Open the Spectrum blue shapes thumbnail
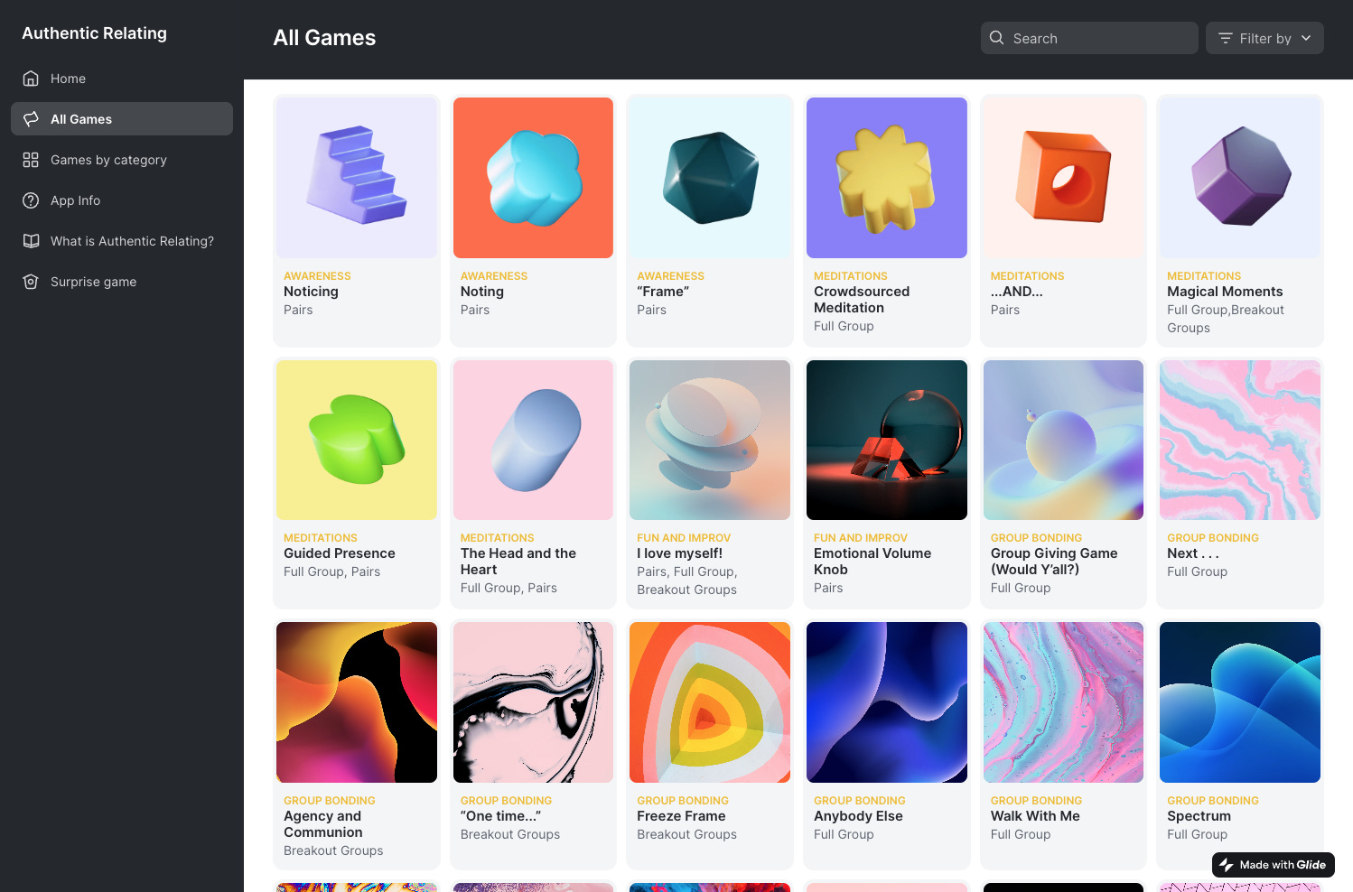The width and height of the screenshot is (1353, 892). (1240, 702)
